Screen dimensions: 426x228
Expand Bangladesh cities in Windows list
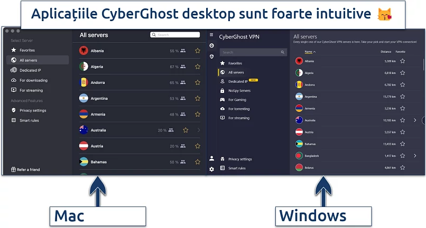click(x=415, y=156)
